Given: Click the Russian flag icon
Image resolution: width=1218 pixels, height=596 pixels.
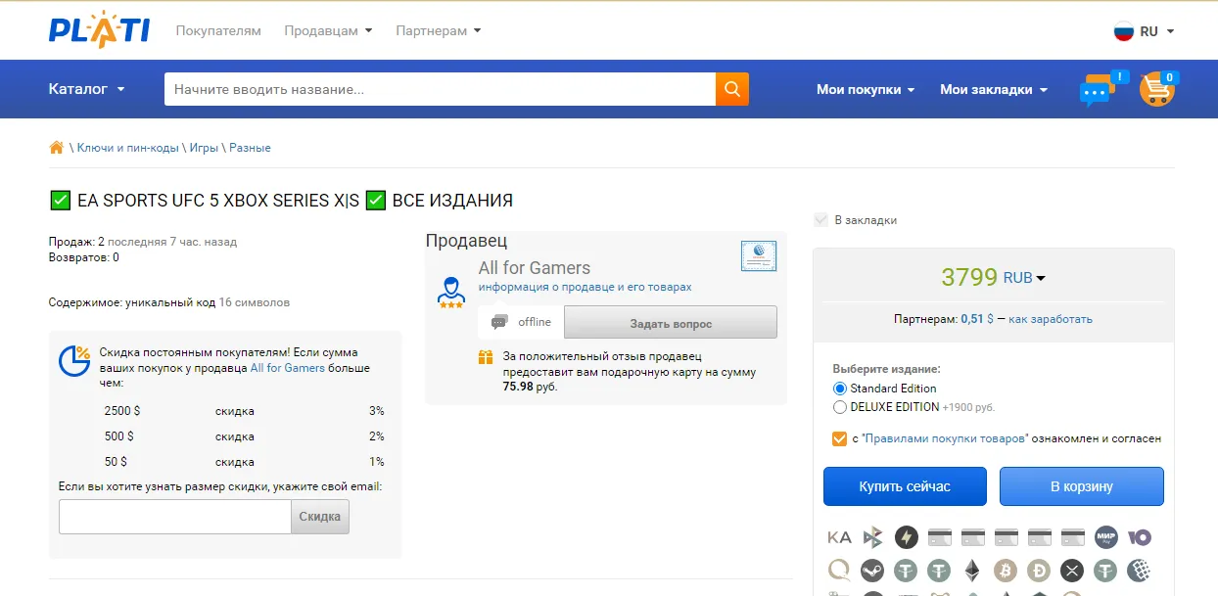Looking at the screenshot, I should tap(1124, 31).
